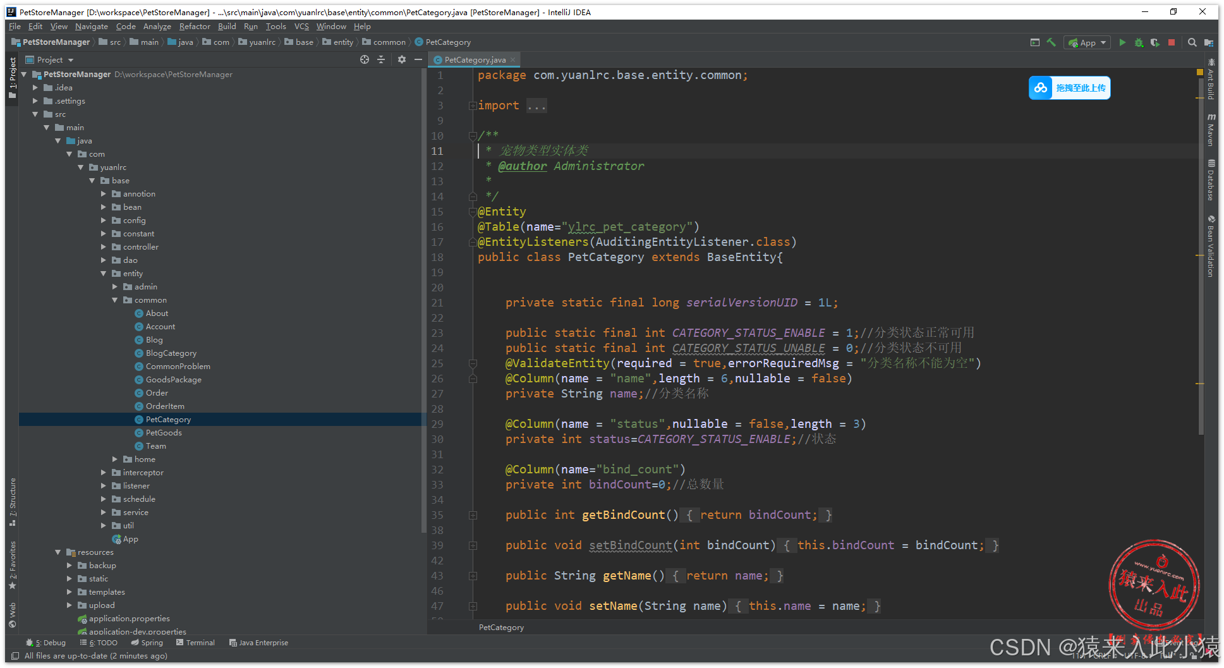The width and height of the screenshot is (1224, 668).
Task: Toggle the Structure tool window
Action: point(13,502)
